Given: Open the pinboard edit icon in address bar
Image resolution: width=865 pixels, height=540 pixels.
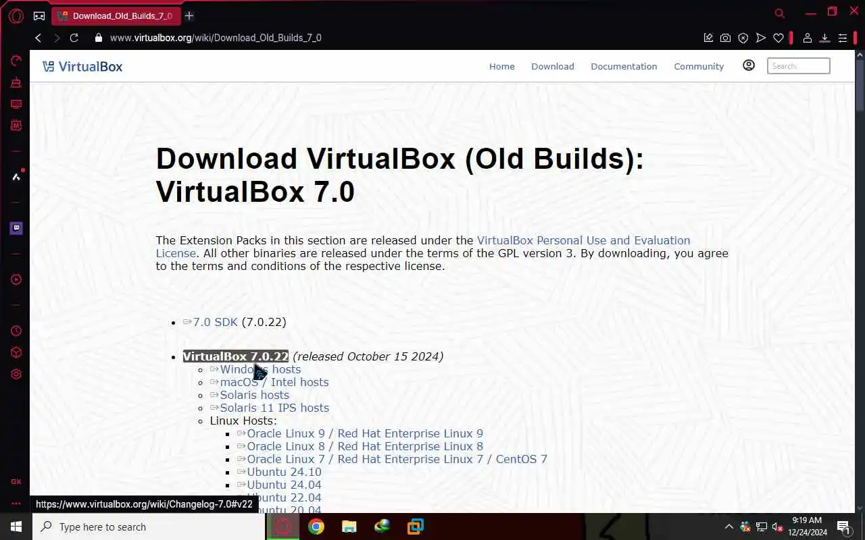Looking at the screenshot, I should pos(708,38).
